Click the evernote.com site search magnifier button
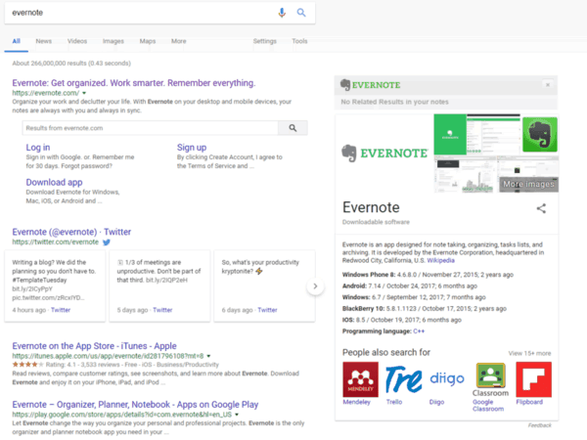The width and height of the screenshot is (587, 440). 292,128
